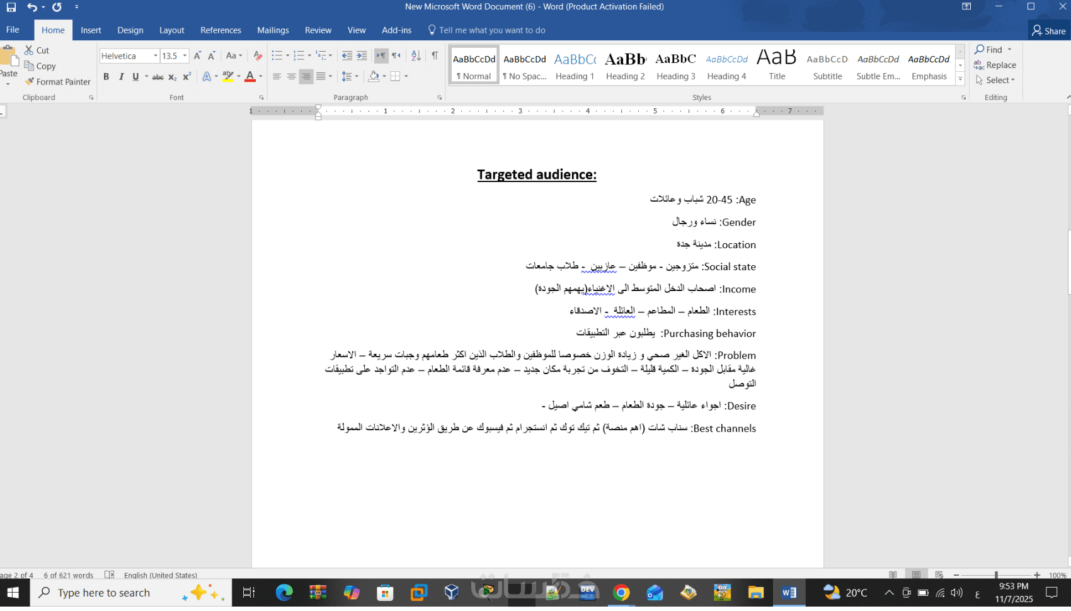Open File Explorer from the taskbar
The image size is (1071, 611).
755,593
